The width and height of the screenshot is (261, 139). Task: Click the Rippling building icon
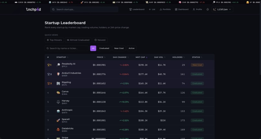(x=58, y=83)
